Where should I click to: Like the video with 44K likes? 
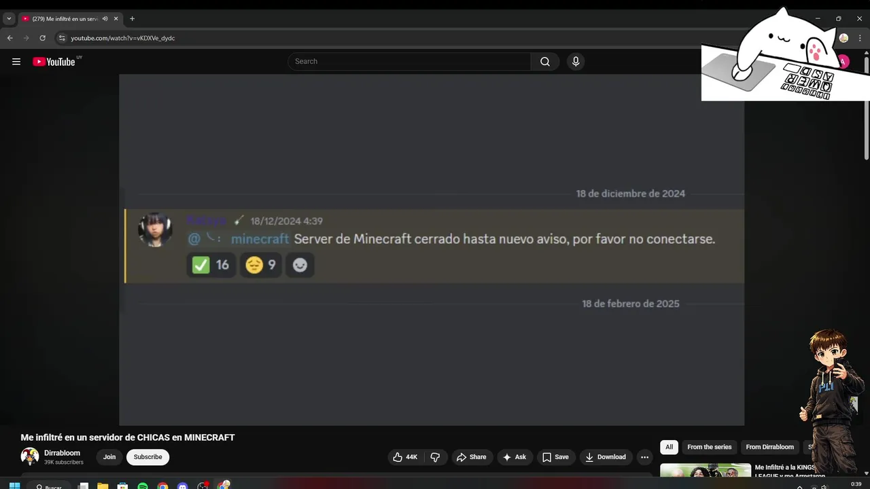tap(405, 457)
